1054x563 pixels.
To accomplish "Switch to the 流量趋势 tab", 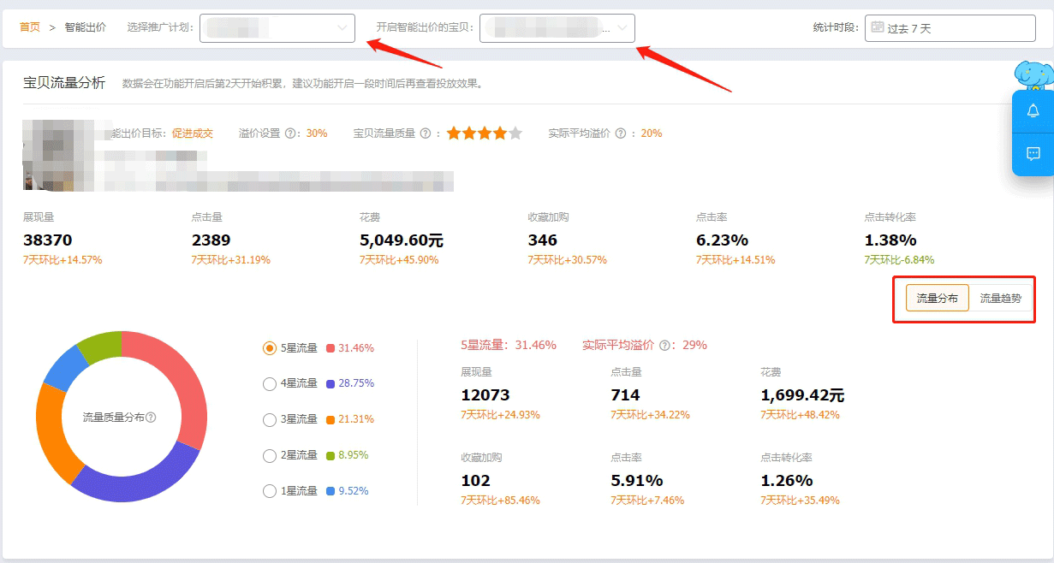I will (1001, 299).
